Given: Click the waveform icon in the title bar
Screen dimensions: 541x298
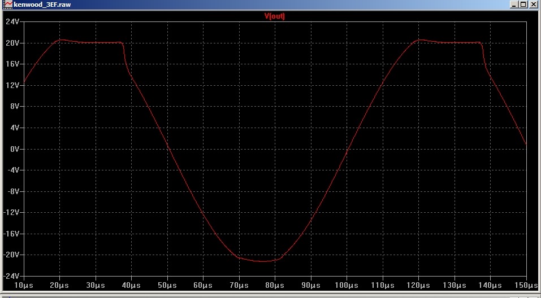Looking at the screenshot, I should point(8,5).
